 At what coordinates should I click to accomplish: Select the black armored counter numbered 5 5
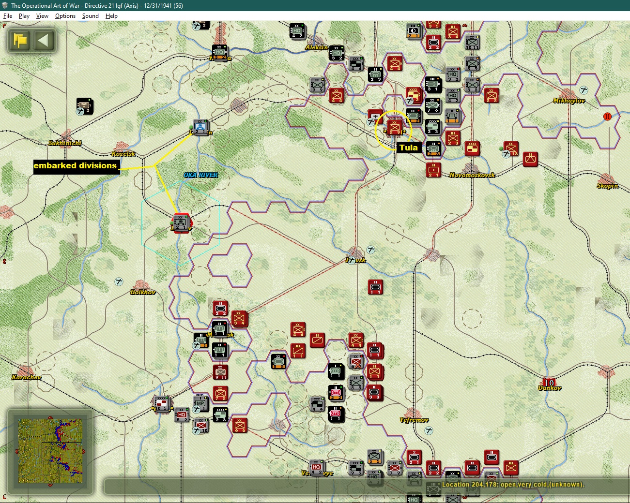click(x=278, y=361)
